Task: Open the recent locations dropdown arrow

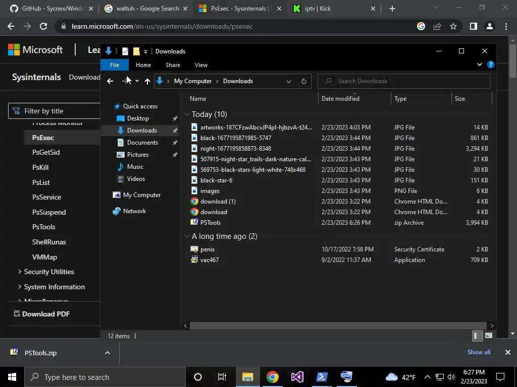Action: pyautogui.click(x=137, y=81)
